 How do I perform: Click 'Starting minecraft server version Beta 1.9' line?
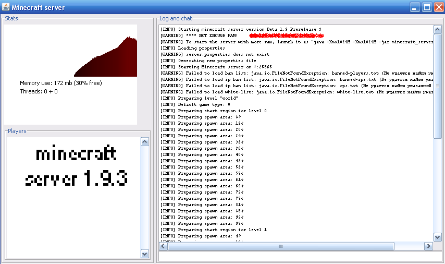241,29
